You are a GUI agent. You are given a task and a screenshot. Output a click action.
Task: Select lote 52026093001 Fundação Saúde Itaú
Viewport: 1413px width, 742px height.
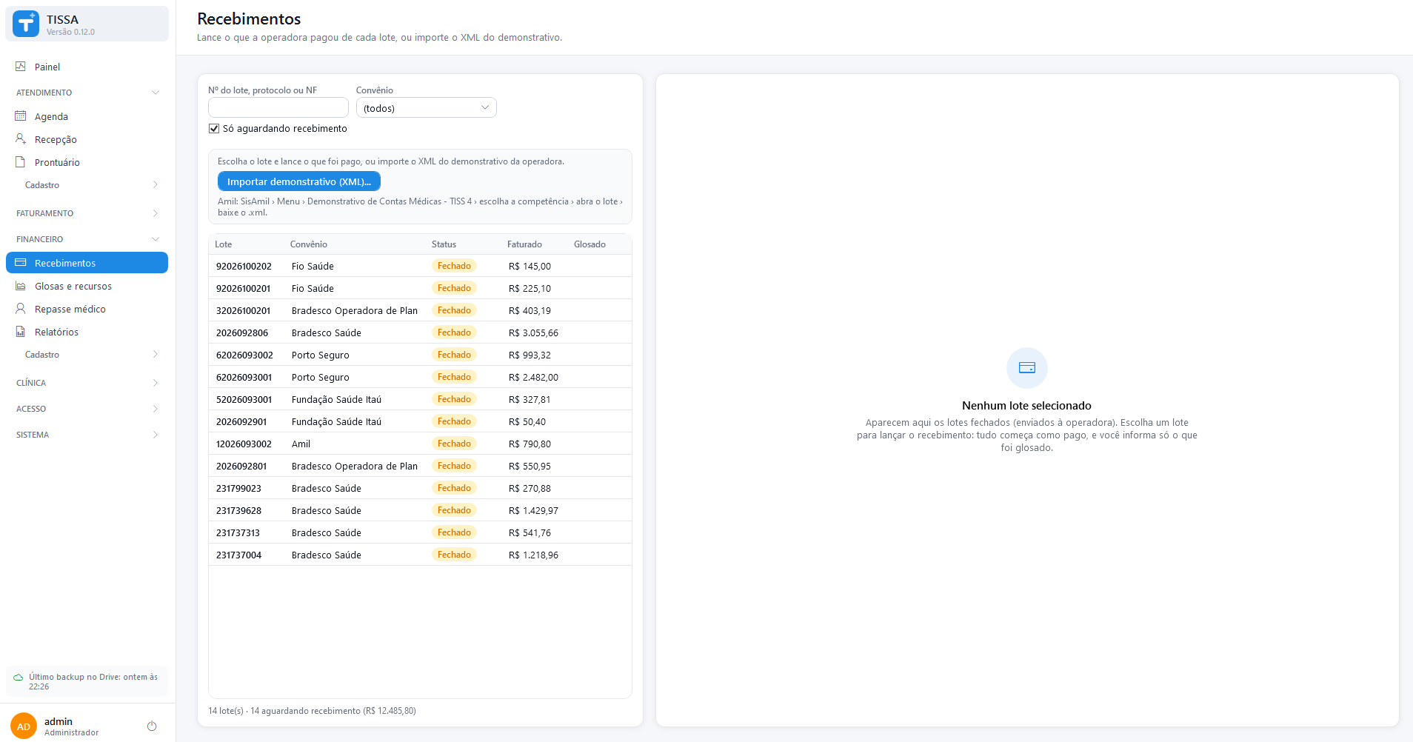click(420, 399)
